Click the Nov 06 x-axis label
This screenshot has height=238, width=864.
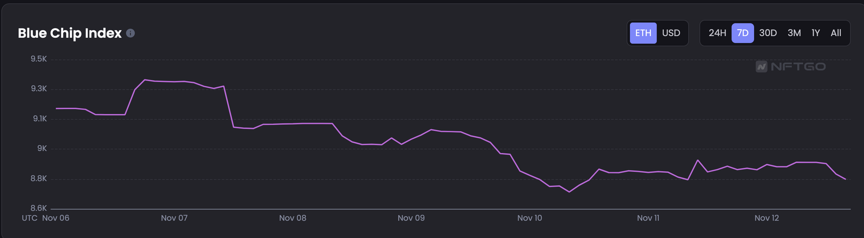[56, 218]
